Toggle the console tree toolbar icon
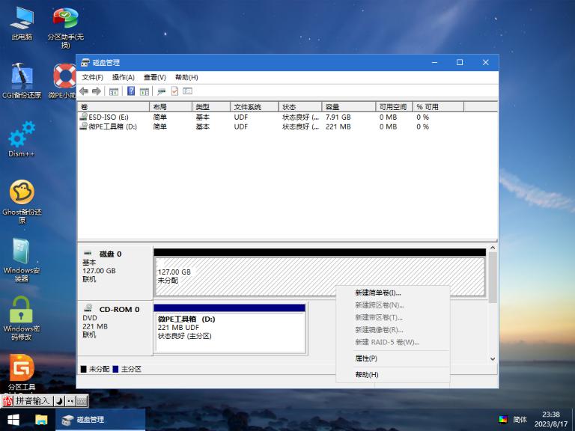This screenshot has width=575, height=431. tap(114, 91)
